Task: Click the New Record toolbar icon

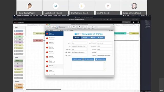Action: tap(74, 27)
